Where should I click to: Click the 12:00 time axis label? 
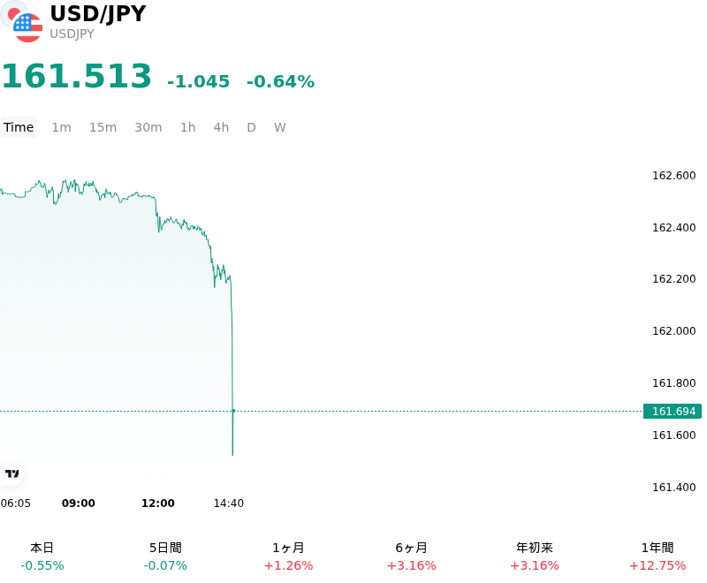coord(158,503)
